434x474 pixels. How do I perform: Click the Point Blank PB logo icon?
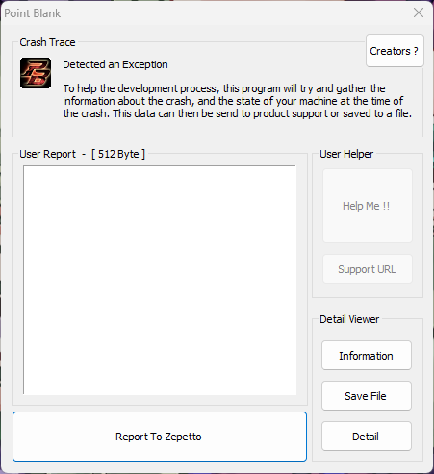click(x=36, y=73)
